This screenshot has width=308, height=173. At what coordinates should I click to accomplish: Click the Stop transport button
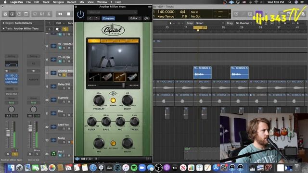pos(68,14)
